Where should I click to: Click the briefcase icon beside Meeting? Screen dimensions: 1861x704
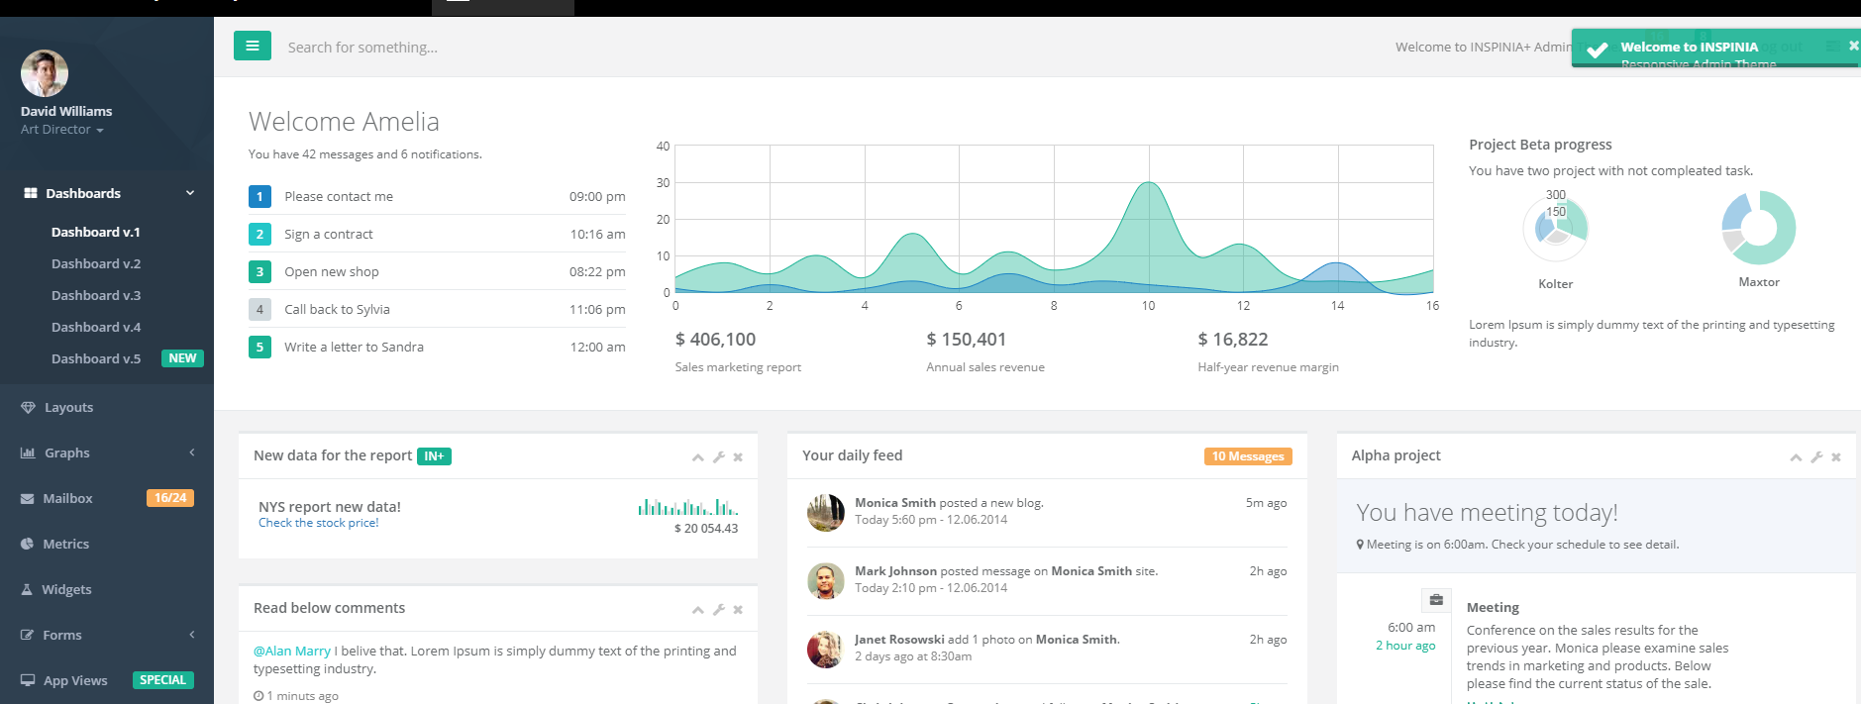click(x=1436, y=600)
